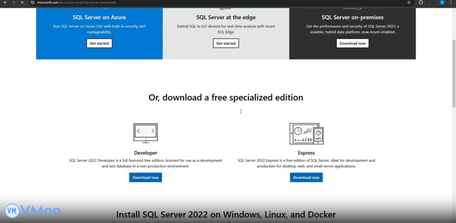This screenshot has width=456, height=223.
Task: Open the browser extensions puzzle icon
Action: (421, 2)
